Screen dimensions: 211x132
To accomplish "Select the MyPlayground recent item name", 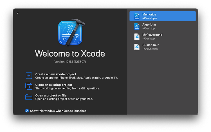I will tap(152, 35).
